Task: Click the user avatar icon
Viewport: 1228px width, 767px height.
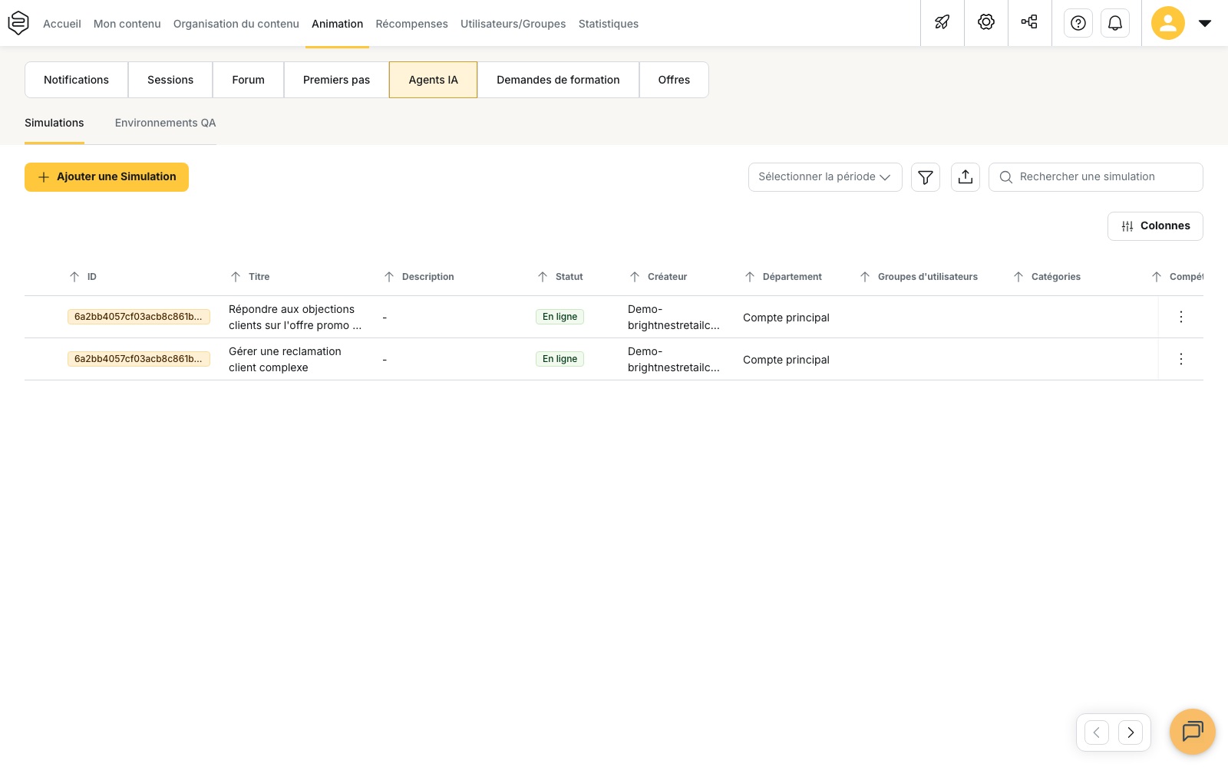Action: (1168, 23)
